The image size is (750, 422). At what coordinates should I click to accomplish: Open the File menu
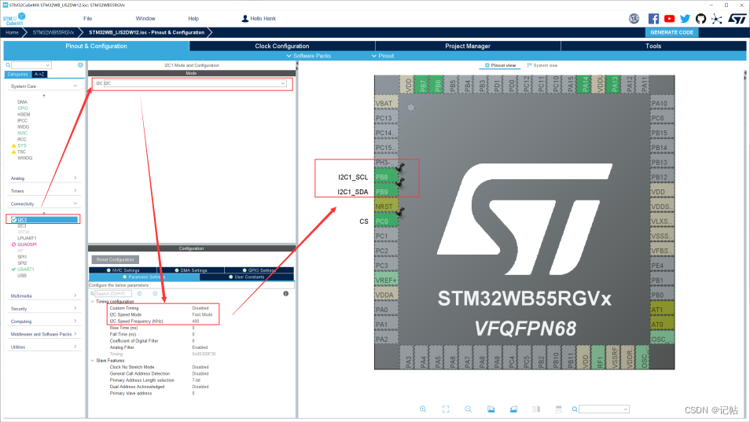click(x=87, y=19)
